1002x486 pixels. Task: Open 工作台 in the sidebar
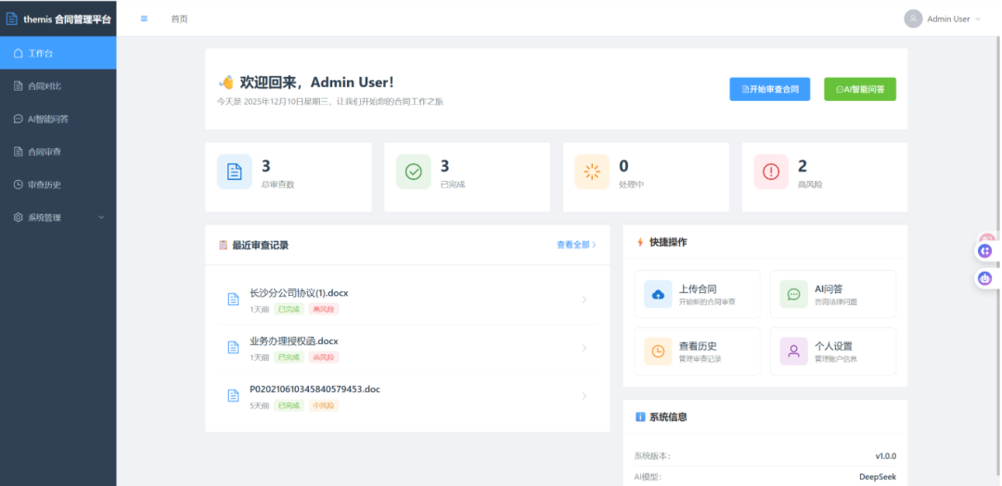click(x=58, y=53)
